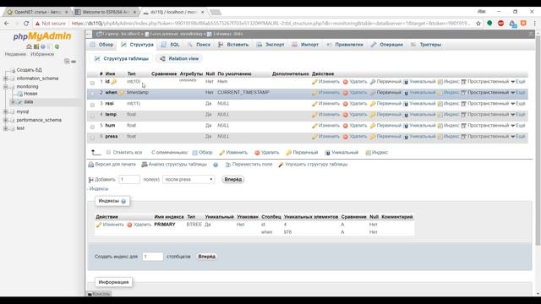Click the blue help documentation icon in sidebar
541x304 pixels.
[43, 46]
